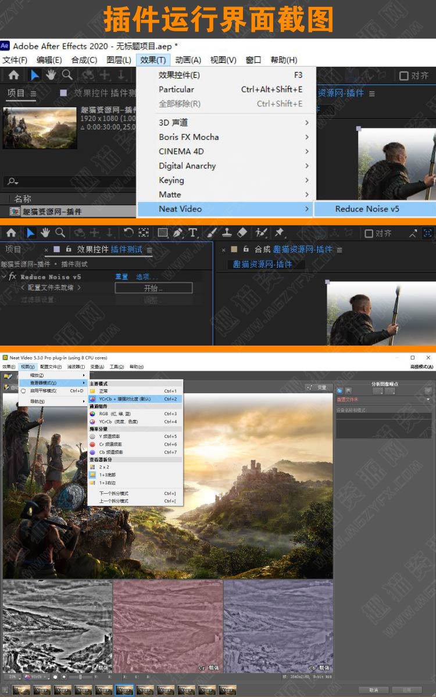
Task: Select the Roto Brush tool
Action: [x=261, y=233]
